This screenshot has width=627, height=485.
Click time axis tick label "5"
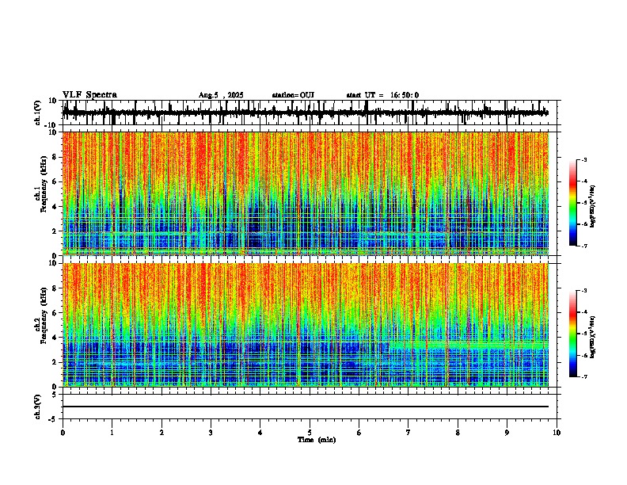(310, 433)
